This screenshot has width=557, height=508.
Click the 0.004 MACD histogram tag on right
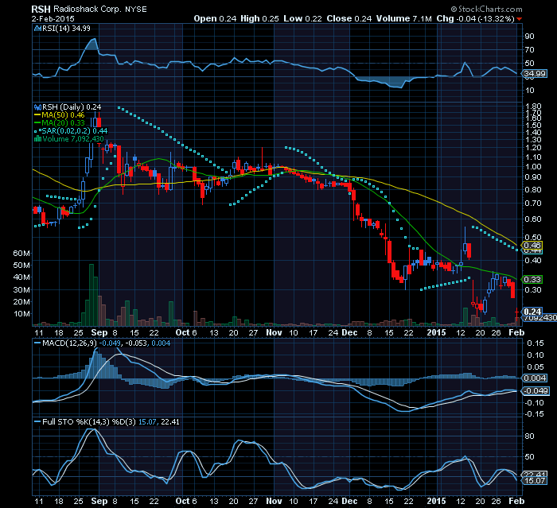tap(535, 378)
